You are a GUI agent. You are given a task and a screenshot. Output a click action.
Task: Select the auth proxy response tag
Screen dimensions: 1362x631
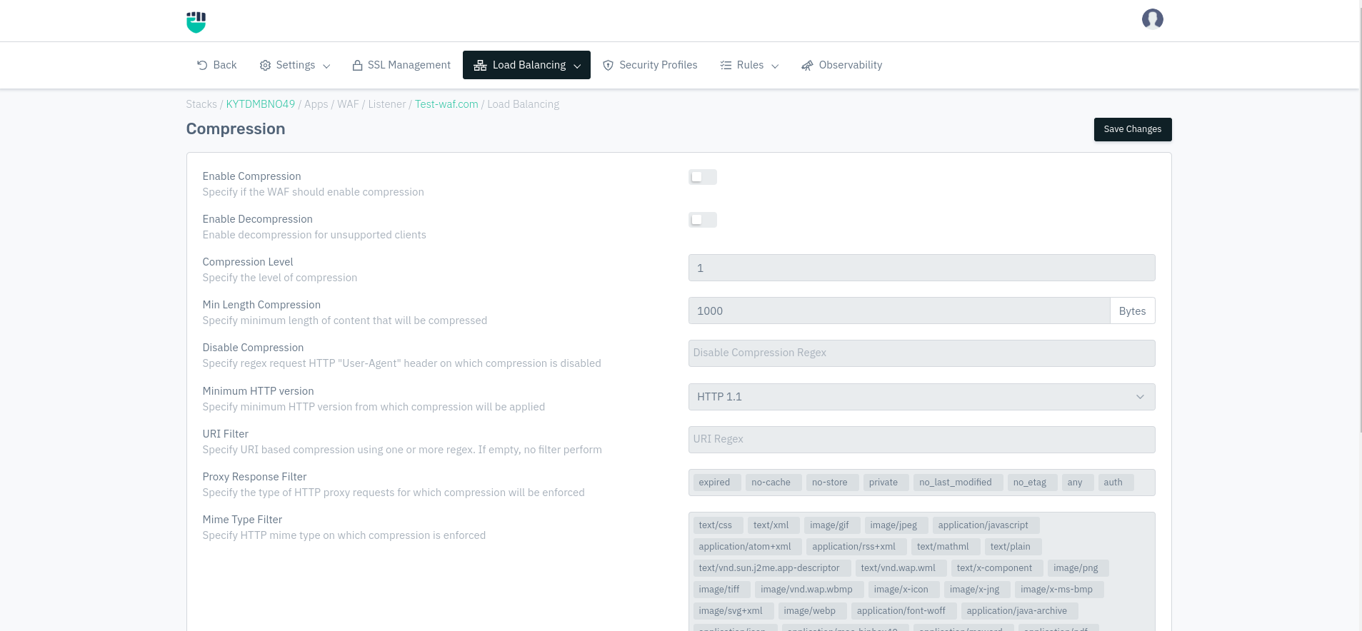click(x=1116, y=483)
